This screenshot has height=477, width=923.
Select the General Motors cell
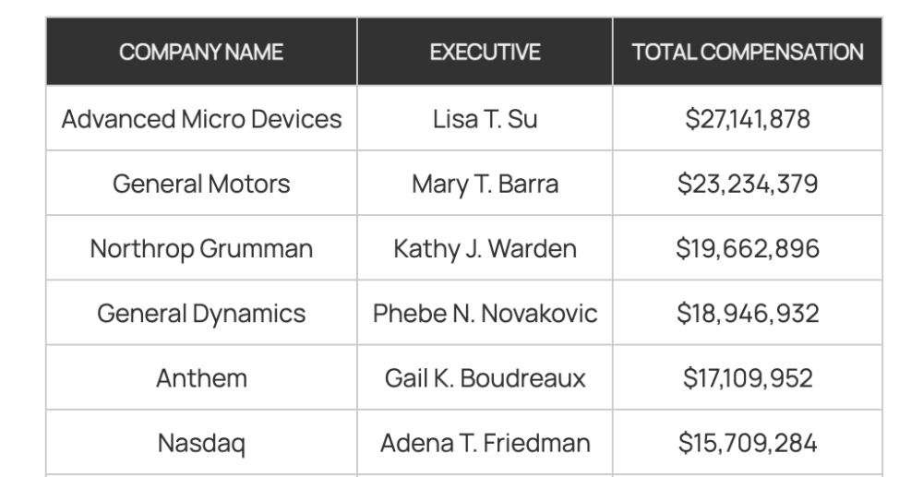pyautogui.click(x=201, y=184)
